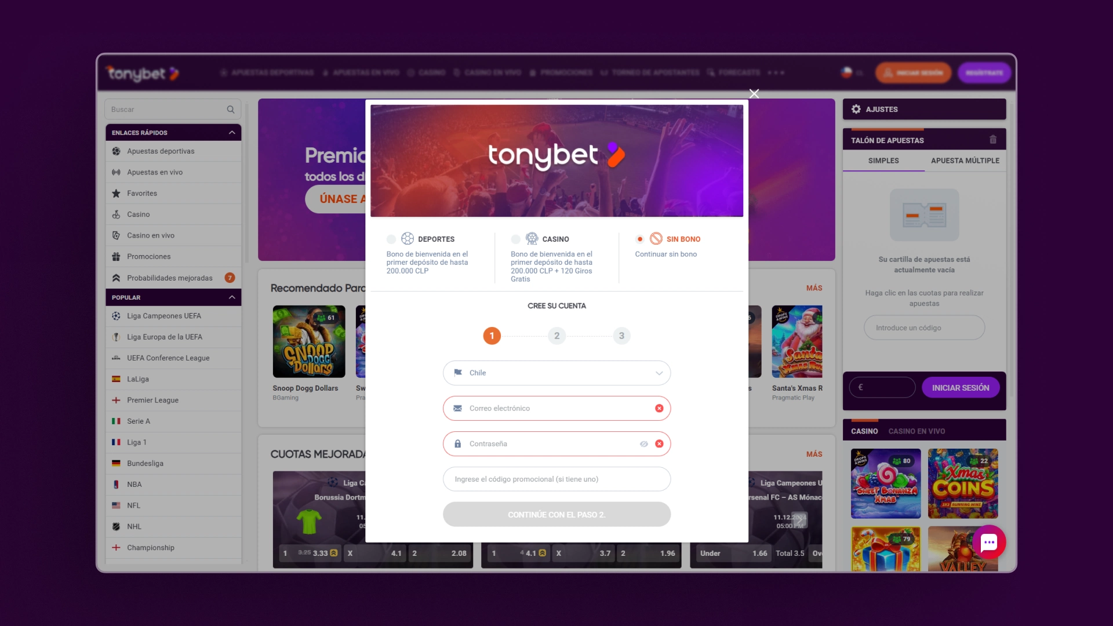Clear the password field X button
The image size is (1113, 626).
point(659,443)
